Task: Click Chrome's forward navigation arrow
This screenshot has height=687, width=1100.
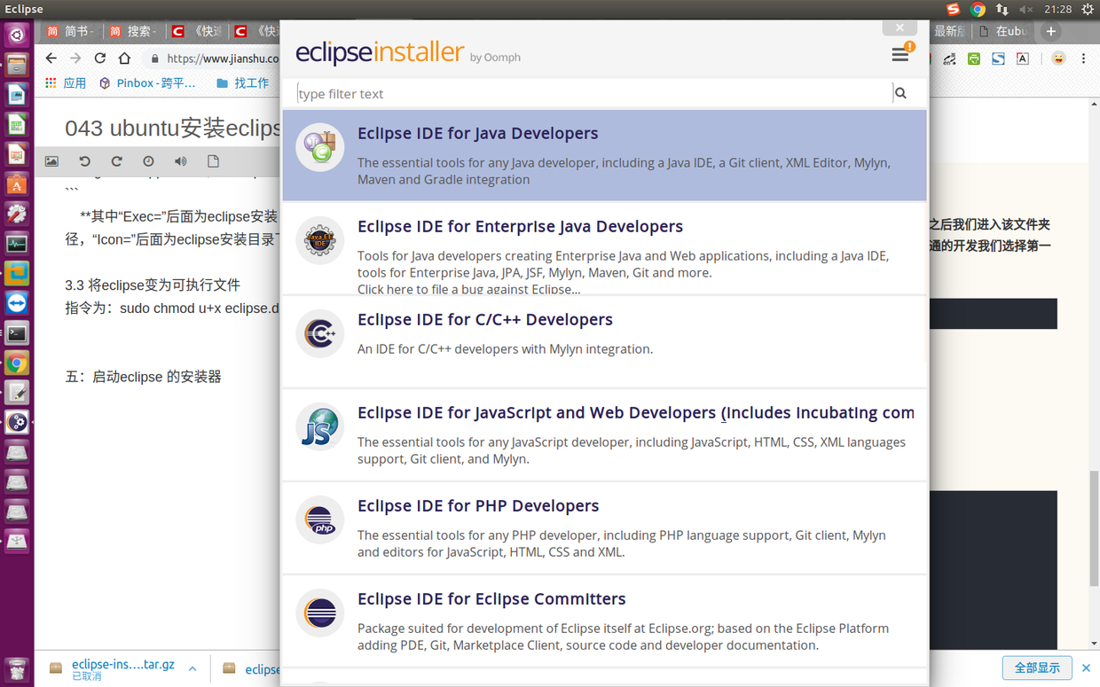Action: click(x=75, y=59)
